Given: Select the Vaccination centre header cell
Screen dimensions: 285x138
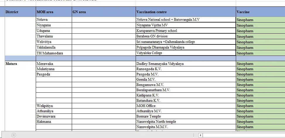Looking at the screenshot, I should (186, 12).
